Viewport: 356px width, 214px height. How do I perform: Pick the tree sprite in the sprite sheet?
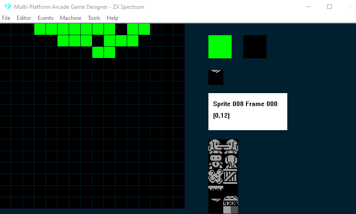[231, 162]
